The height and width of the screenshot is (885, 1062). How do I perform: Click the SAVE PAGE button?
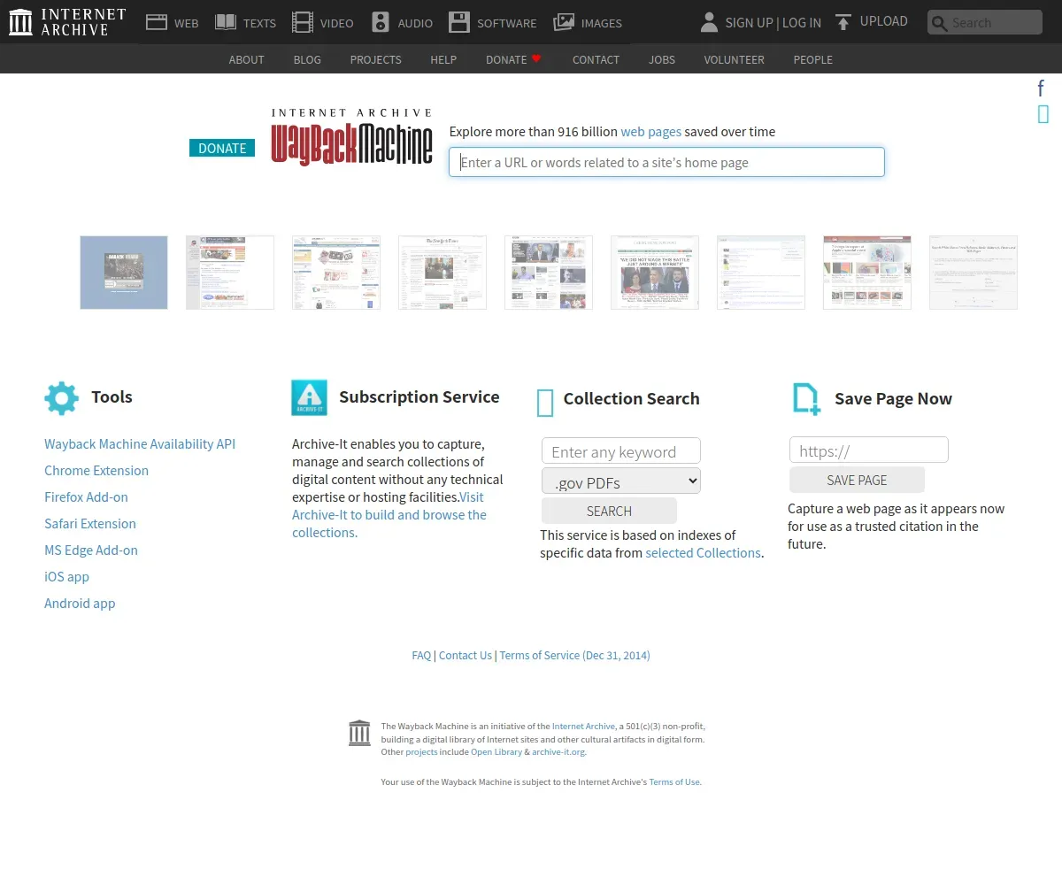857,480
